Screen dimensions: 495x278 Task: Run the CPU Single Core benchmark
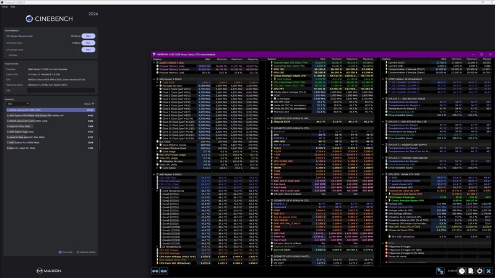tap(88, 49)
